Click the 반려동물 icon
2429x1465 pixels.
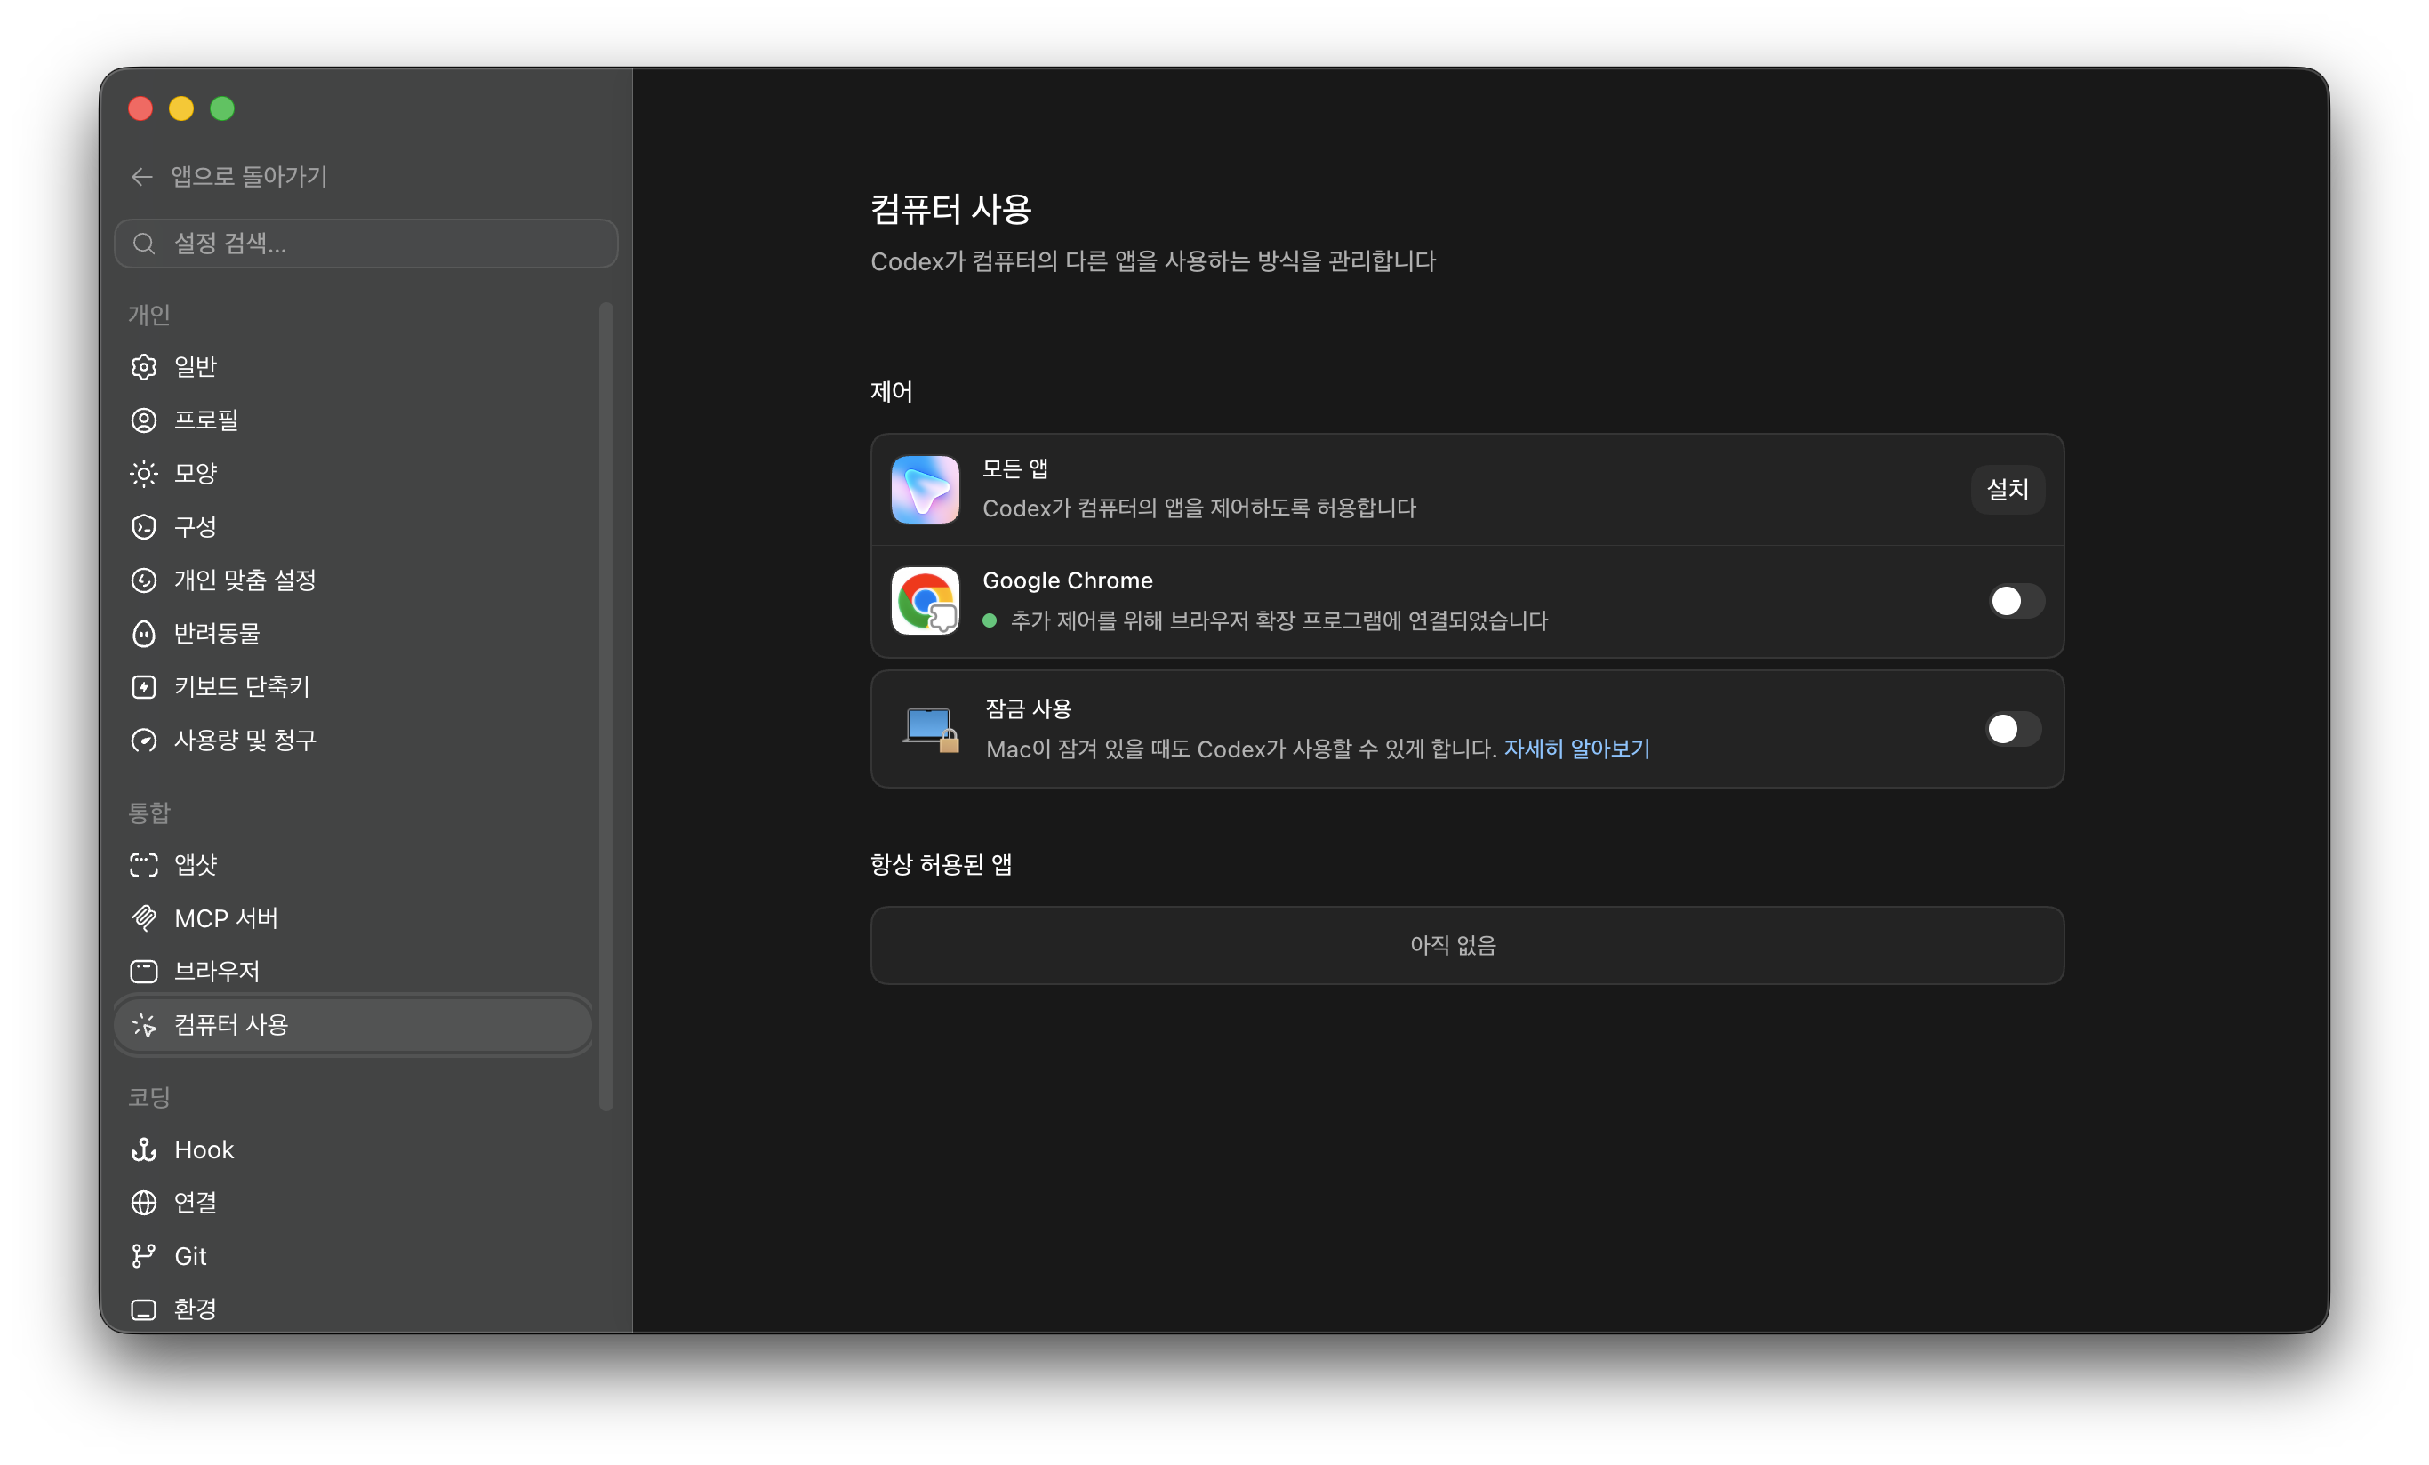144,633
